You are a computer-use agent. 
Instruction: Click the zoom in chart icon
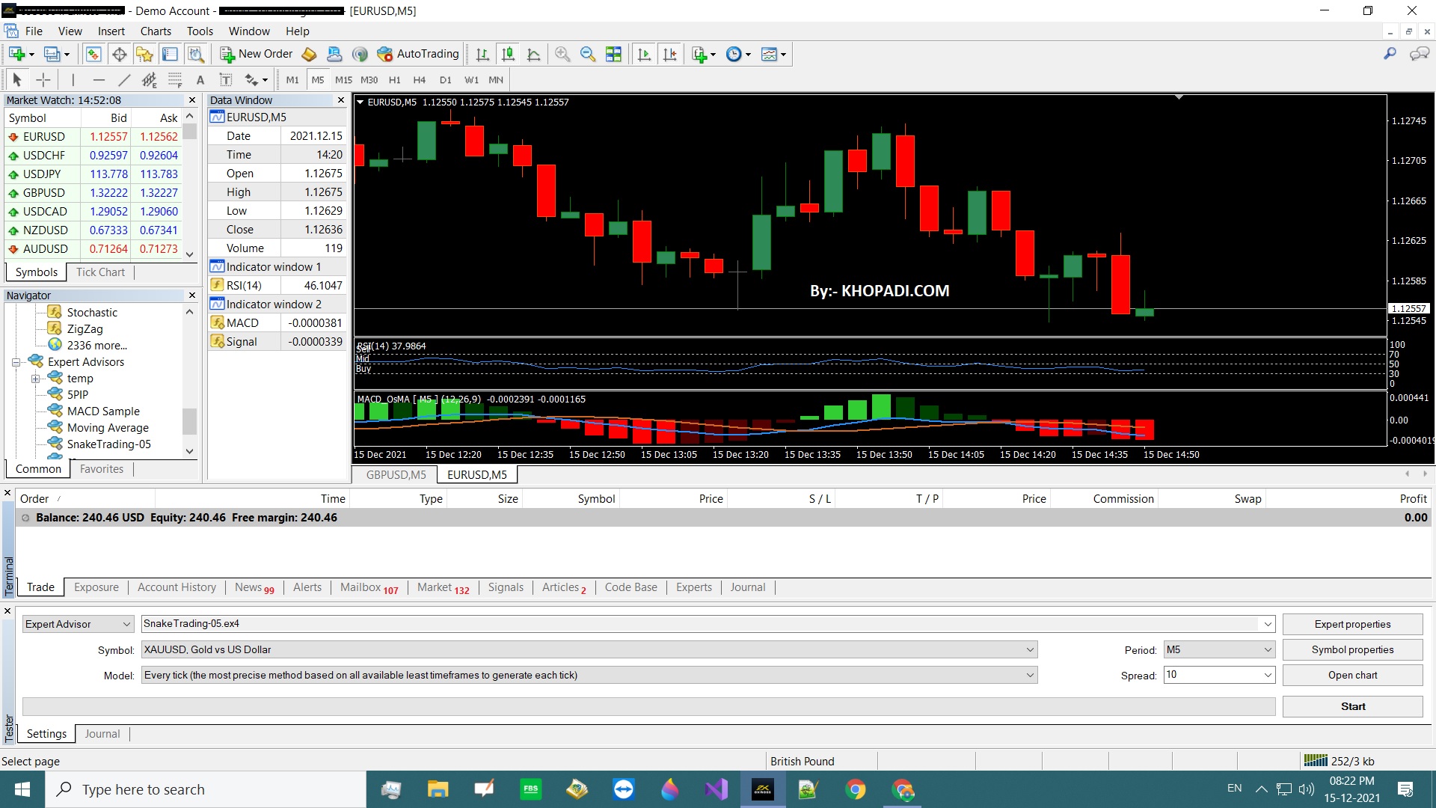[x=562, y=54]
